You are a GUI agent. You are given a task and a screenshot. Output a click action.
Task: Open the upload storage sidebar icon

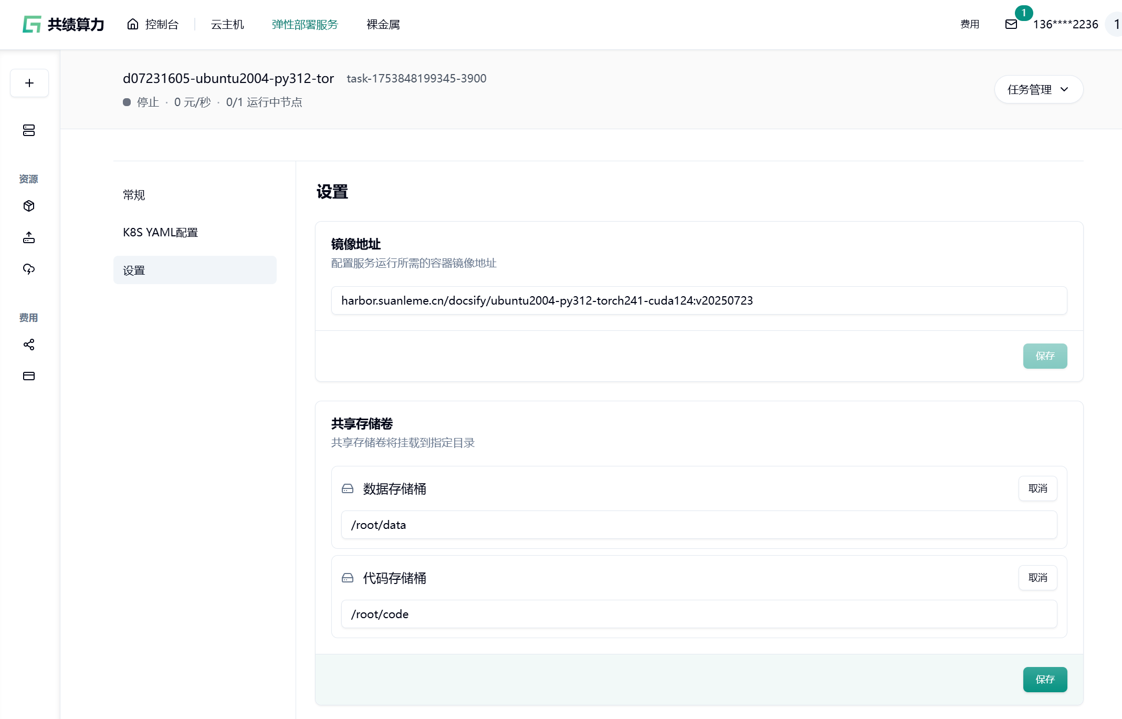(x=29, y=238)
